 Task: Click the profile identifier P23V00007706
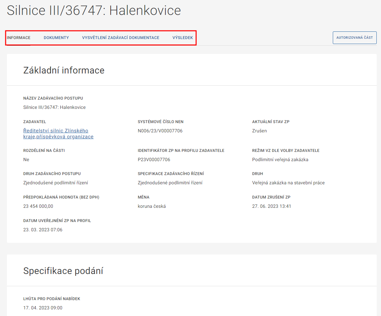(154, 159)
